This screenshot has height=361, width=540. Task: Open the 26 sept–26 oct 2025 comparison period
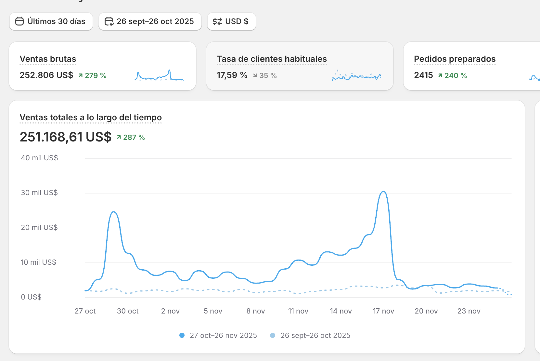[x=150, y=21]
